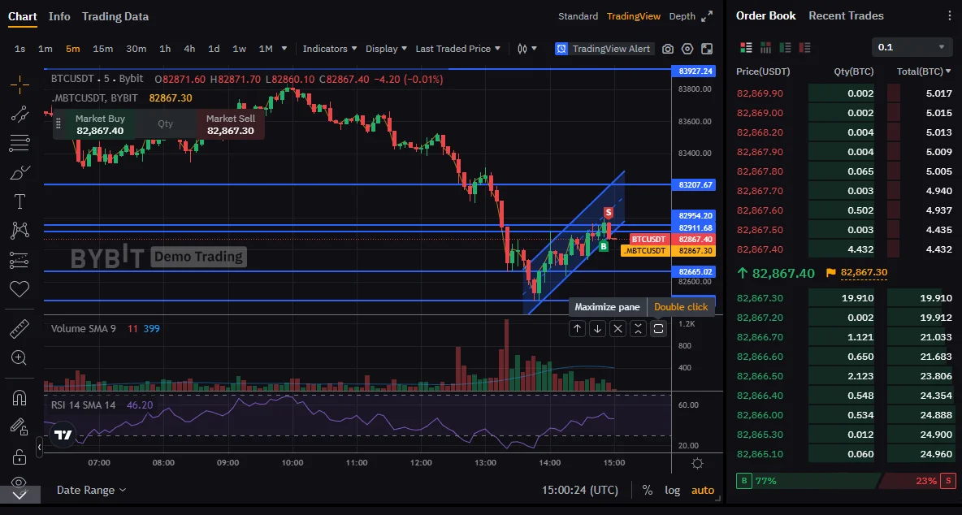Open the Trading Data tab
This screenshot has height=515, width=962.
tap(115, 16)
